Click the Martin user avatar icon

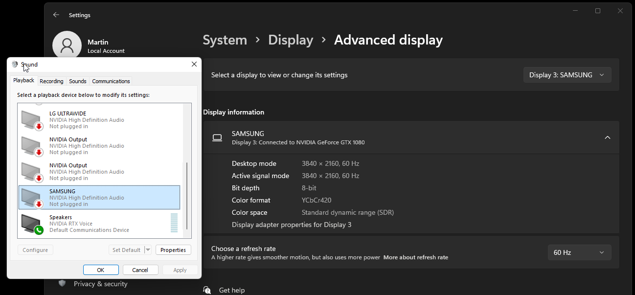67,45
